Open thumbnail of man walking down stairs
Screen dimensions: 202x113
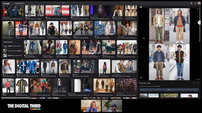pos(33,47)
